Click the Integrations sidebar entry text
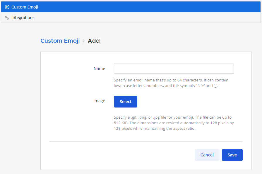 (23, 18)
